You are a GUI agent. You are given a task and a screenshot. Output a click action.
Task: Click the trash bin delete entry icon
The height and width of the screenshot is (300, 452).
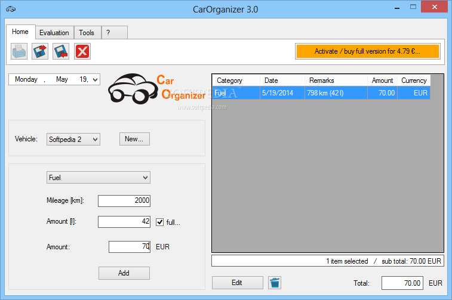(275, 283)
